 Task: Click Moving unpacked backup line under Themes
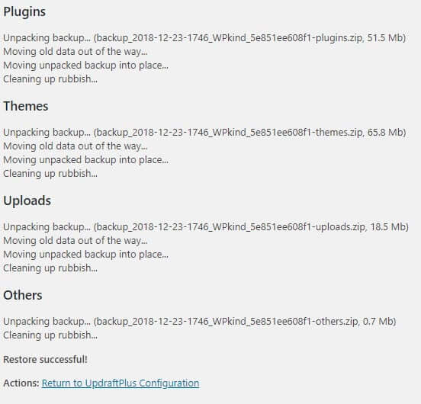coord(85,160)
